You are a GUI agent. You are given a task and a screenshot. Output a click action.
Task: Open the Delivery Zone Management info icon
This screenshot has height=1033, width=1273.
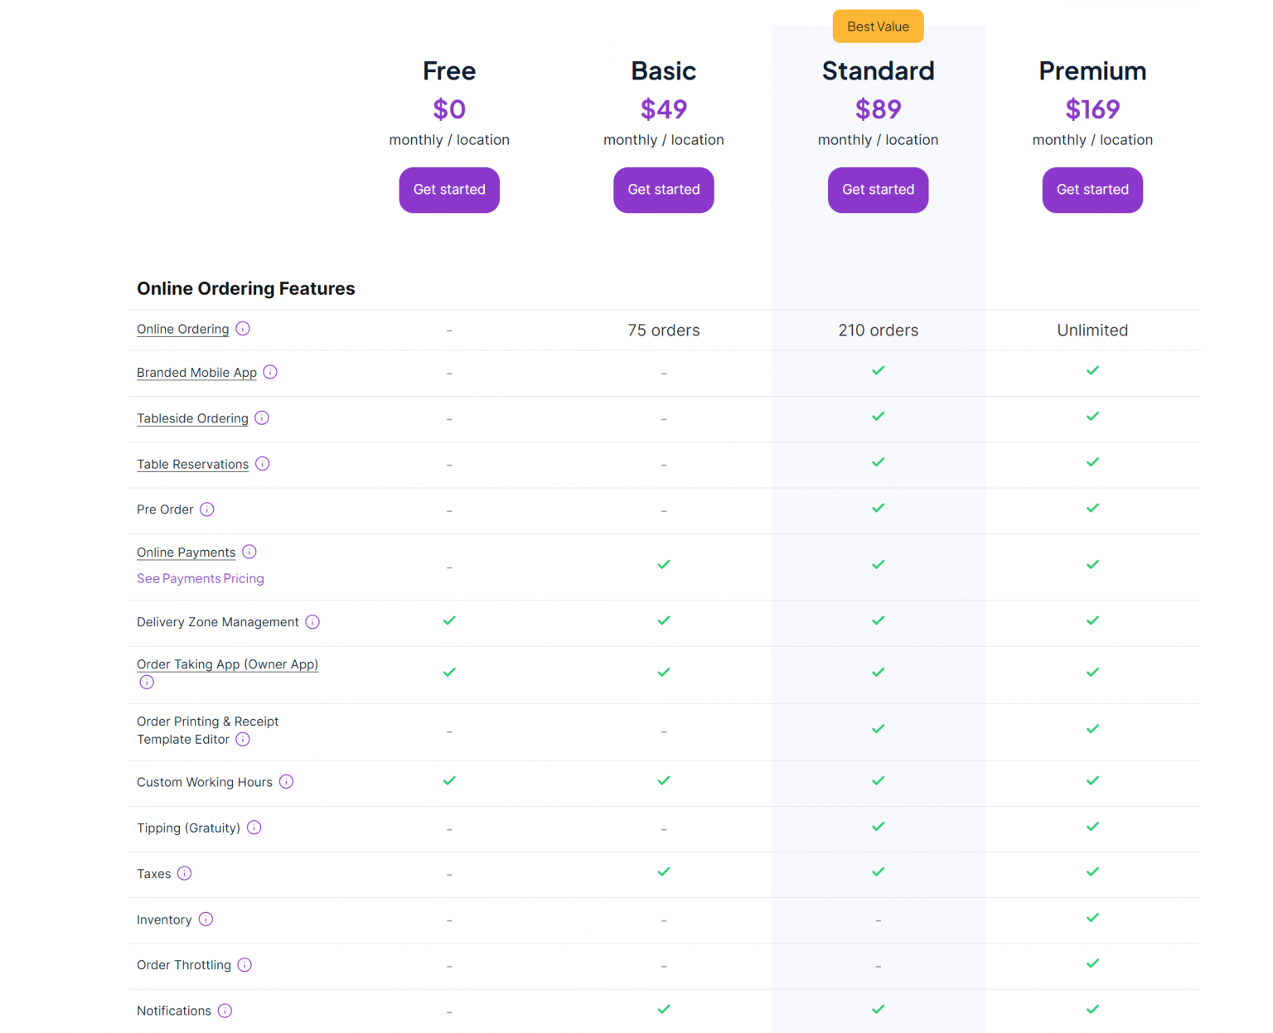tap(312, 621)
